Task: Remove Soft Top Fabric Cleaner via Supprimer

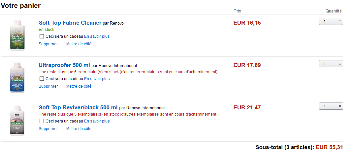Action: coord(48,44)
